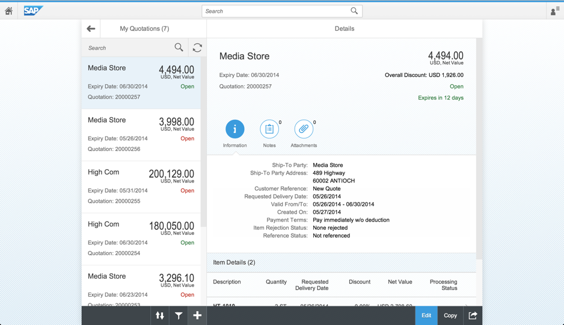Click the None rejected status value

[330, 228]
